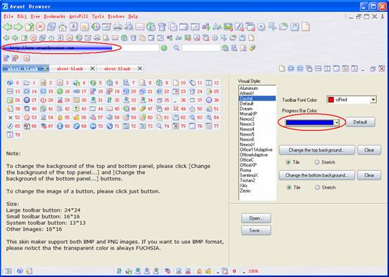The height and width of the screenshot is (277, 389).
Task: Click the Default progress color button
Action: coord(360,122)
